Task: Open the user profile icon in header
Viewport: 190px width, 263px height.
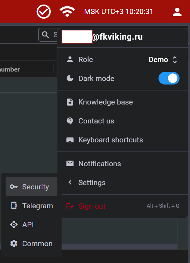Action: tap(177, 12)
